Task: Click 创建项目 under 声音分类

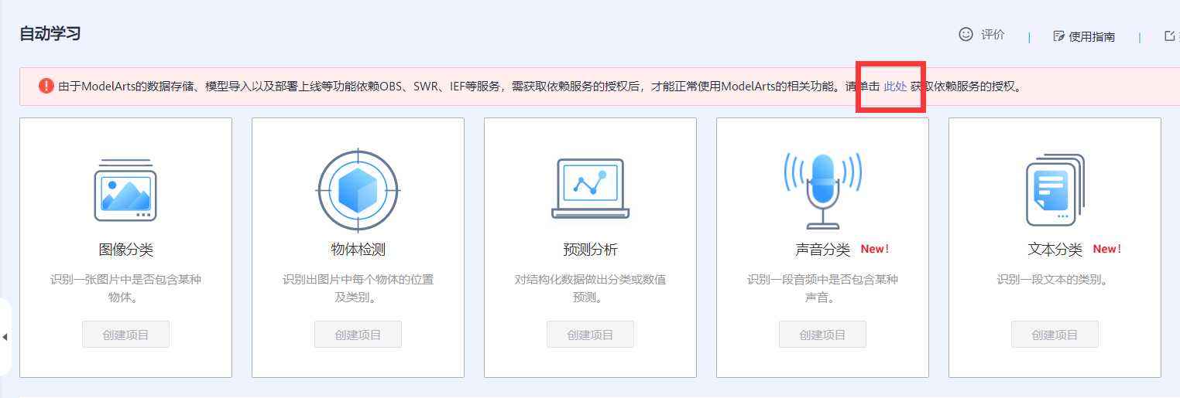Action: [x=822, y=335]
